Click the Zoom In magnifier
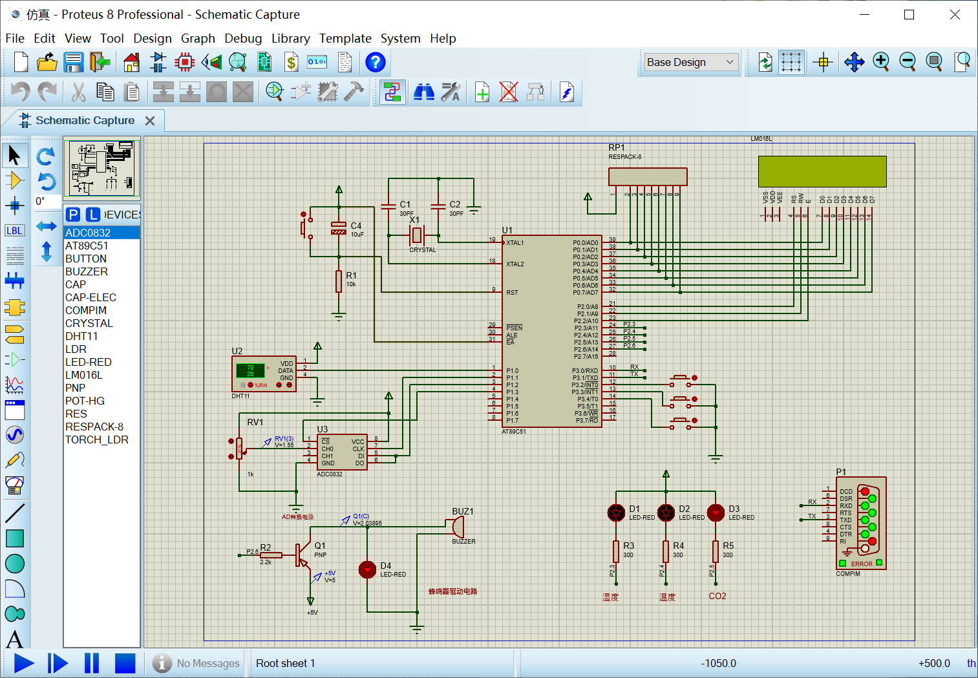The image size is (978, 678). 881,62
